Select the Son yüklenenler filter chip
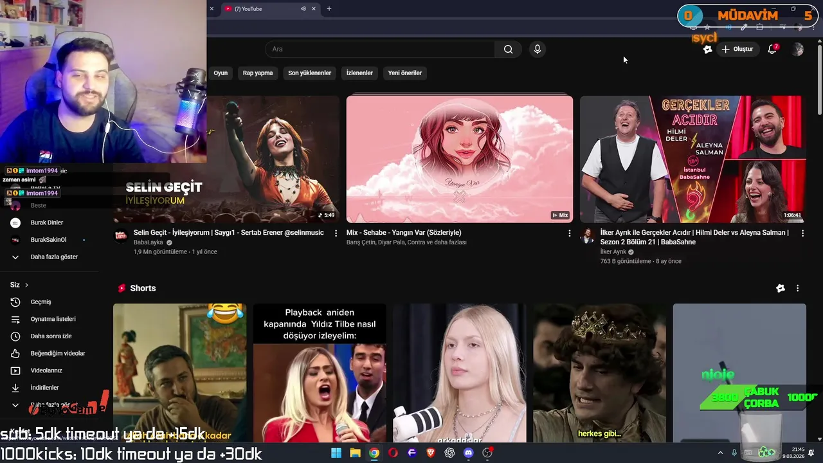 309,73
